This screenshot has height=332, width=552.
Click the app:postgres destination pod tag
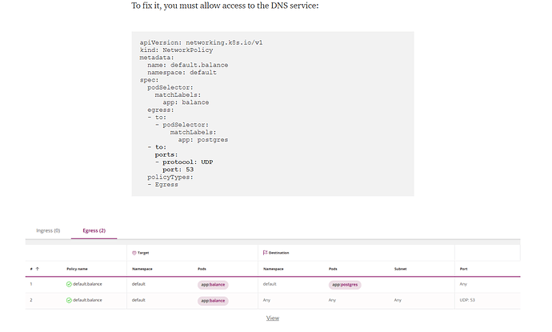345,285
